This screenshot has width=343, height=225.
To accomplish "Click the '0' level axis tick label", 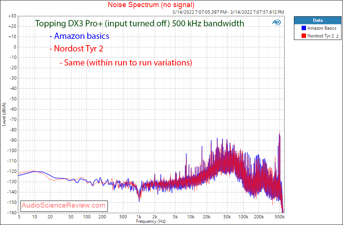I will pos(15,47).
